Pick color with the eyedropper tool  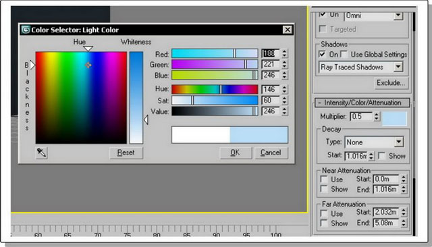(x=42, y=153)
